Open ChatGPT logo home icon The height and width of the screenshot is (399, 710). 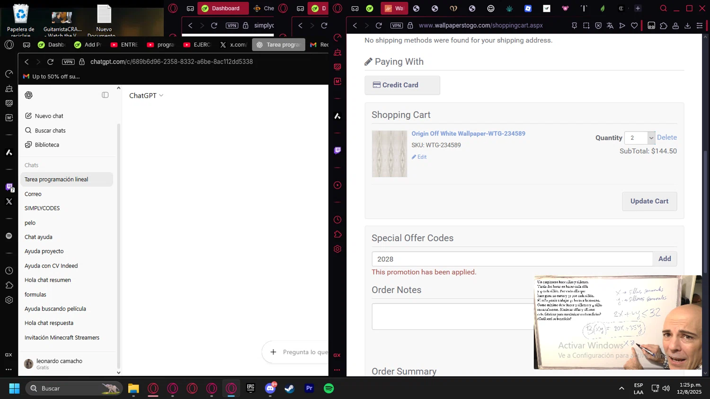[28, 95]
